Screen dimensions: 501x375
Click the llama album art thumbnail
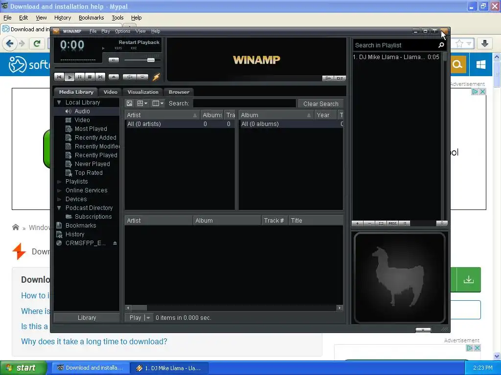[399, 278]
